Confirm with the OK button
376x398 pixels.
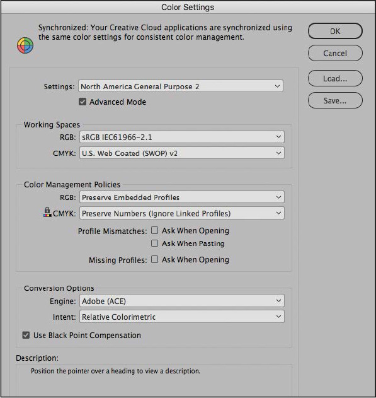click(335, 31)
